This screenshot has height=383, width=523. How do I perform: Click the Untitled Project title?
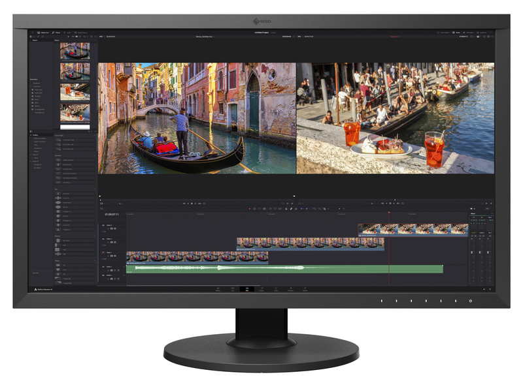click(x=261, y=32)
